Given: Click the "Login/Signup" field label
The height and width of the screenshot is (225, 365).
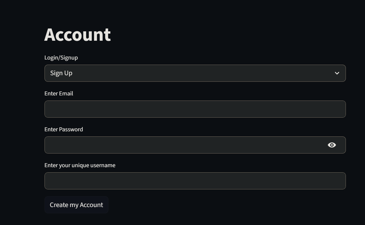Looking at the screenshot, I should click(x=61, y=58).
